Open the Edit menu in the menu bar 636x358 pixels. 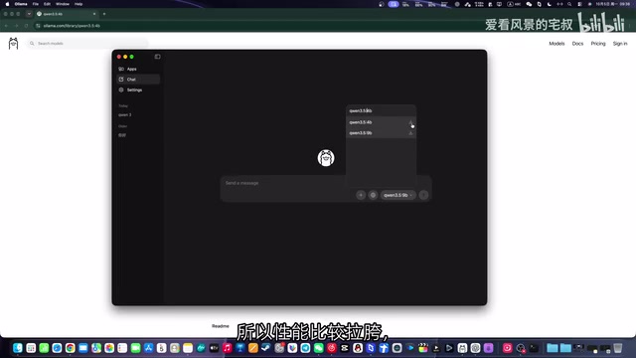47,4
